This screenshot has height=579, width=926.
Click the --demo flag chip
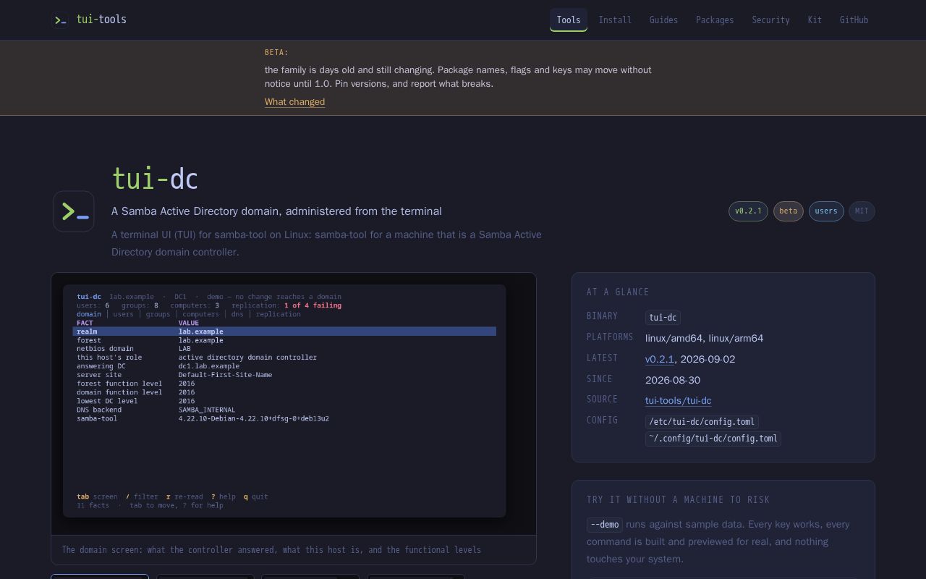tap(605, 525)
